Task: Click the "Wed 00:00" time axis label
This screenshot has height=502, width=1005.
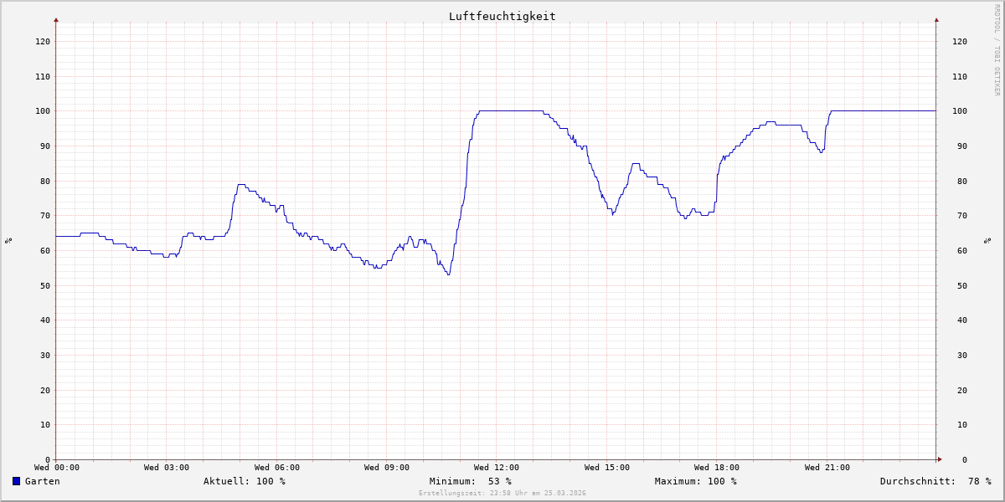Action: point(57,468)
